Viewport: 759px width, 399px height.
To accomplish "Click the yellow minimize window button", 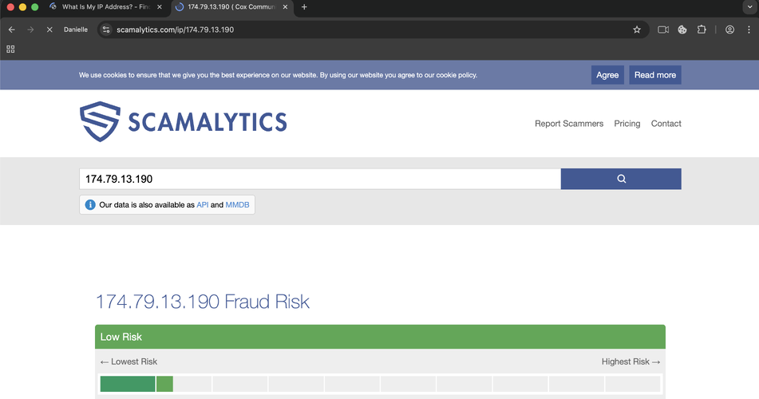I will (22, 6).
